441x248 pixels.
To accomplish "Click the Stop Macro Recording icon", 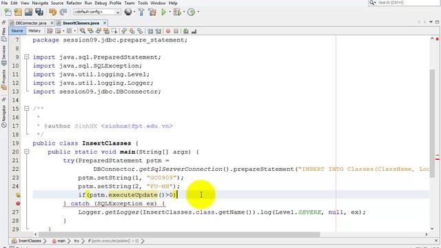I will pos(176,31).
